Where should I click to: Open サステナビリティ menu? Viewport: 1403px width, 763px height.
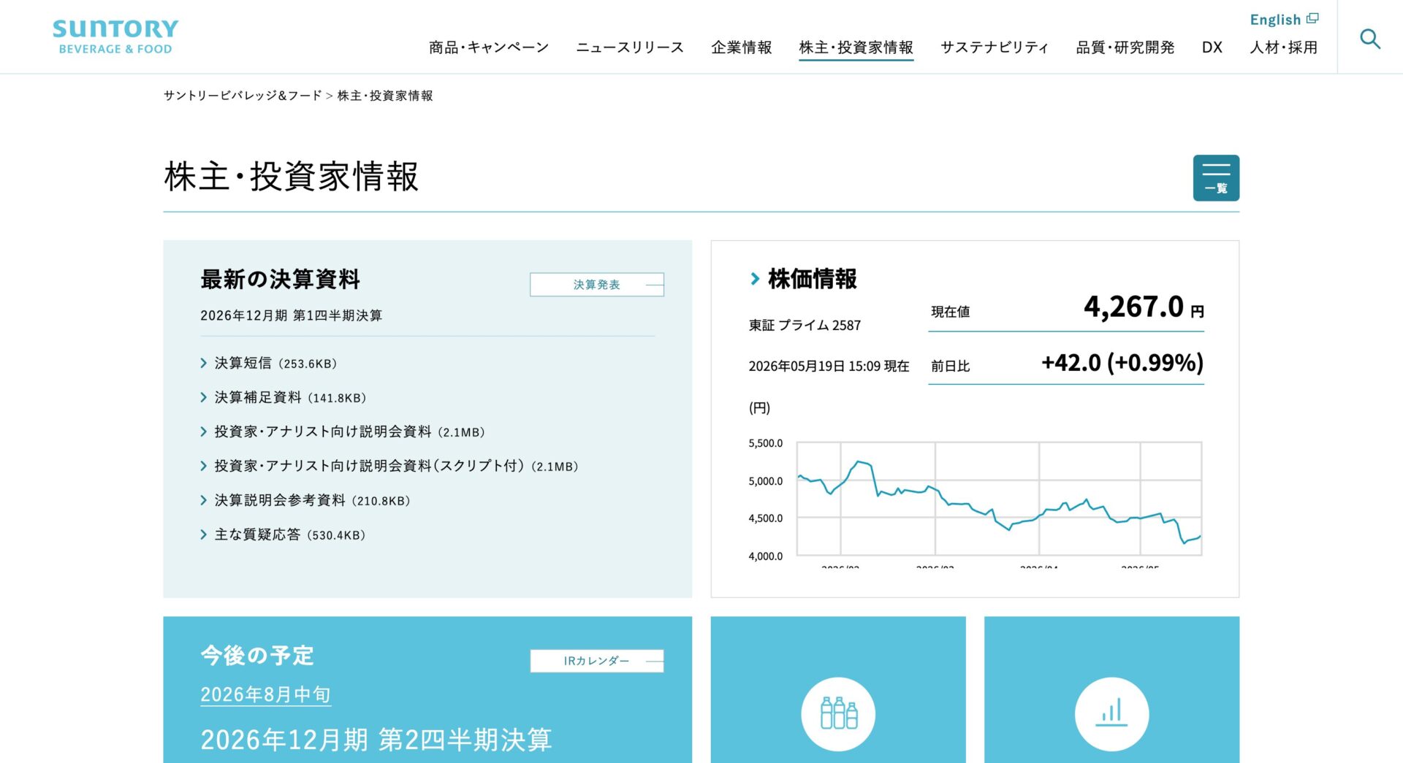[995, 47]
